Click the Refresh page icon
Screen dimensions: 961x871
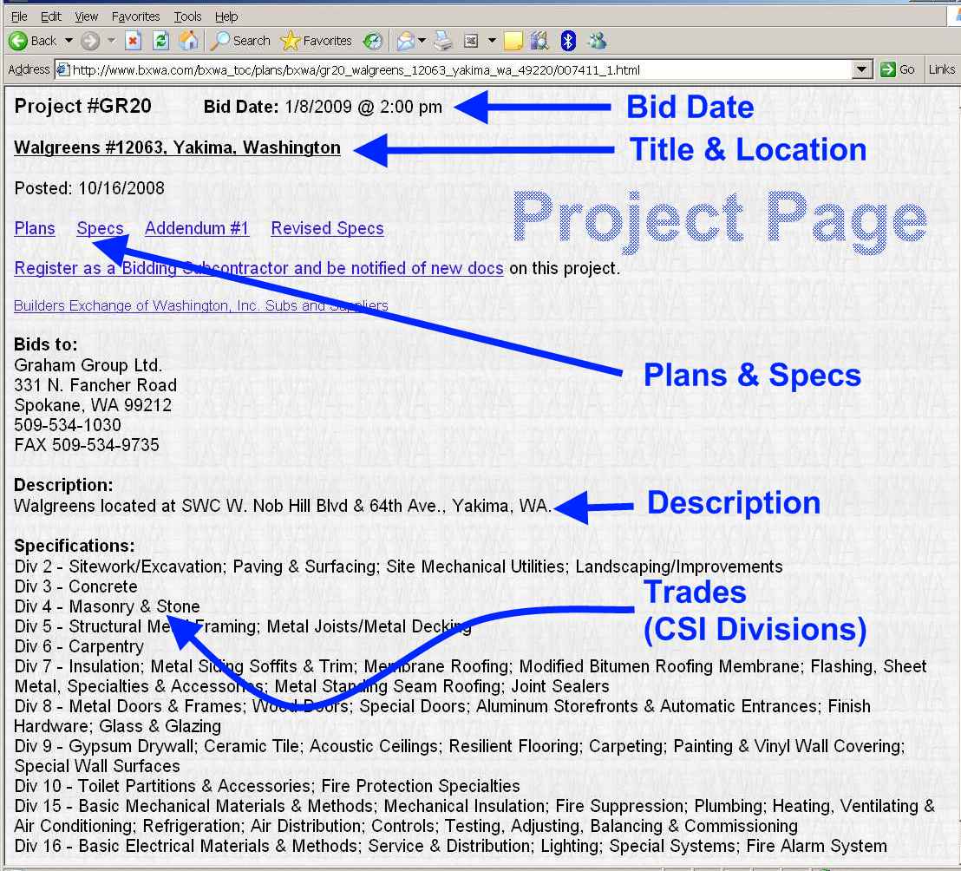pyautogui.click(x=161, y=41)
